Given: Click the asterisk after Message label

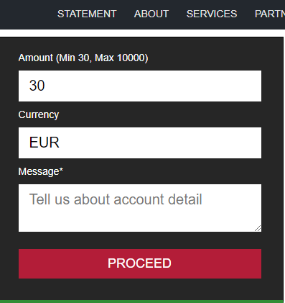Looking at the screenshot, I should 61,170.
